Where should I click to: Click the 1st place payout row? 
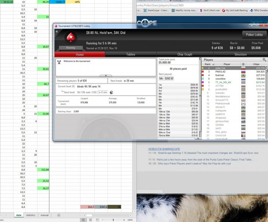178,85
